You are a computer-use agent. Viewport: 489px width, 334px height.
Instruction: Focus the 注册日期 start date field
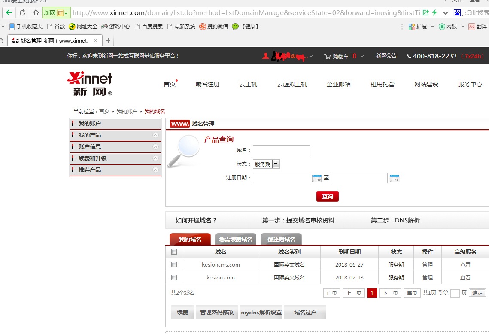click(281, 179)
